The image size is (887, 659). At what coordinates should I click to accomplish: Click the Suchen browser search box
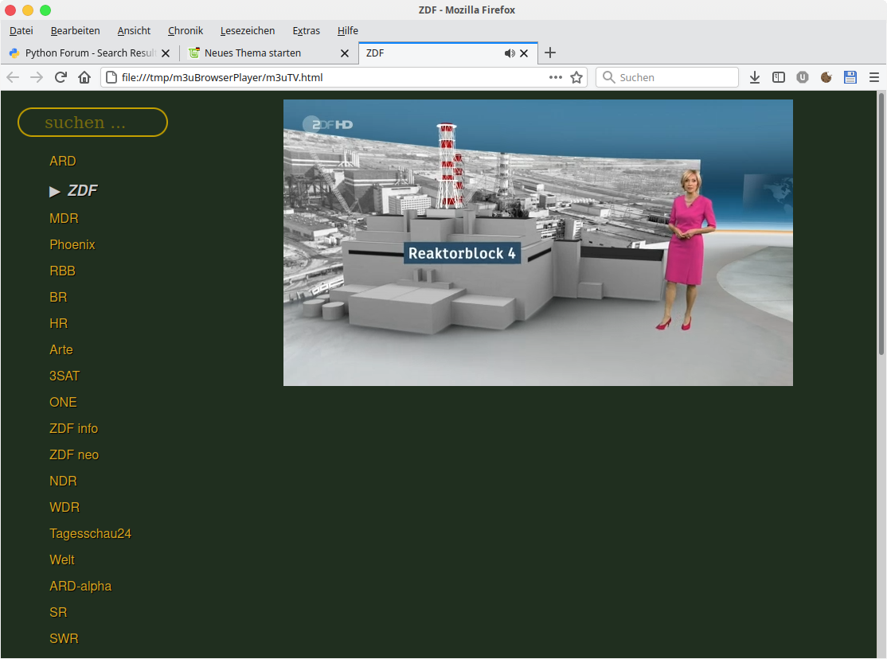click(667, 77)
